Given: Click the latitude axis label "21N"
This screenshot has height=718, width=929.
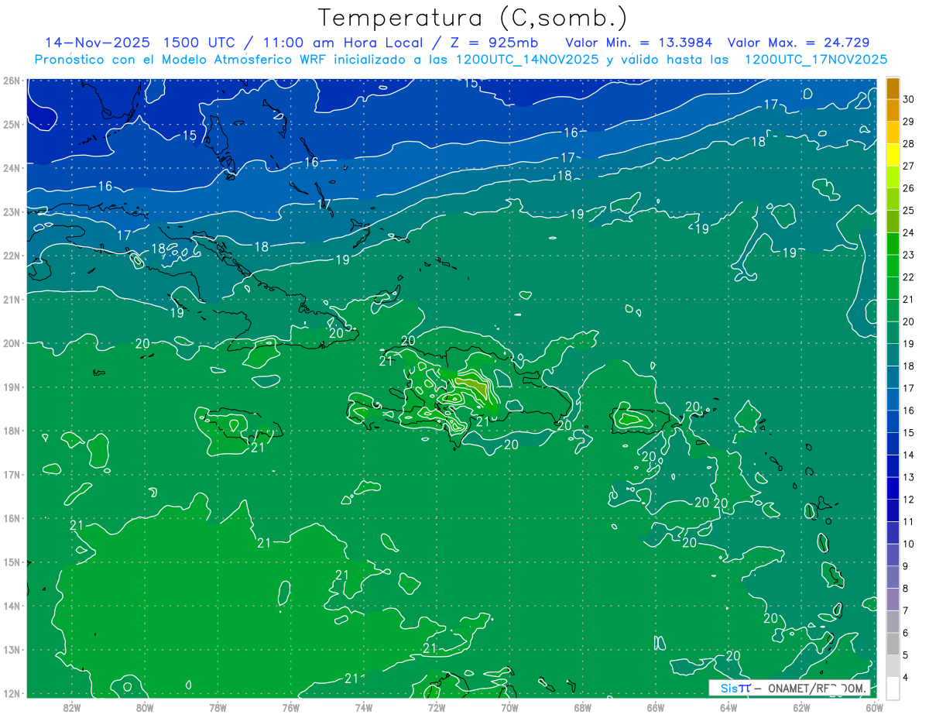Looking at the screenshot, I should coord(12,299).
